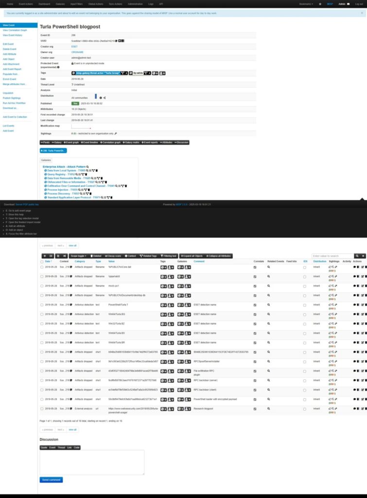367x498 pixels.
Task: Click the star bookmark icon in navbar
Action: click(320, 3)
